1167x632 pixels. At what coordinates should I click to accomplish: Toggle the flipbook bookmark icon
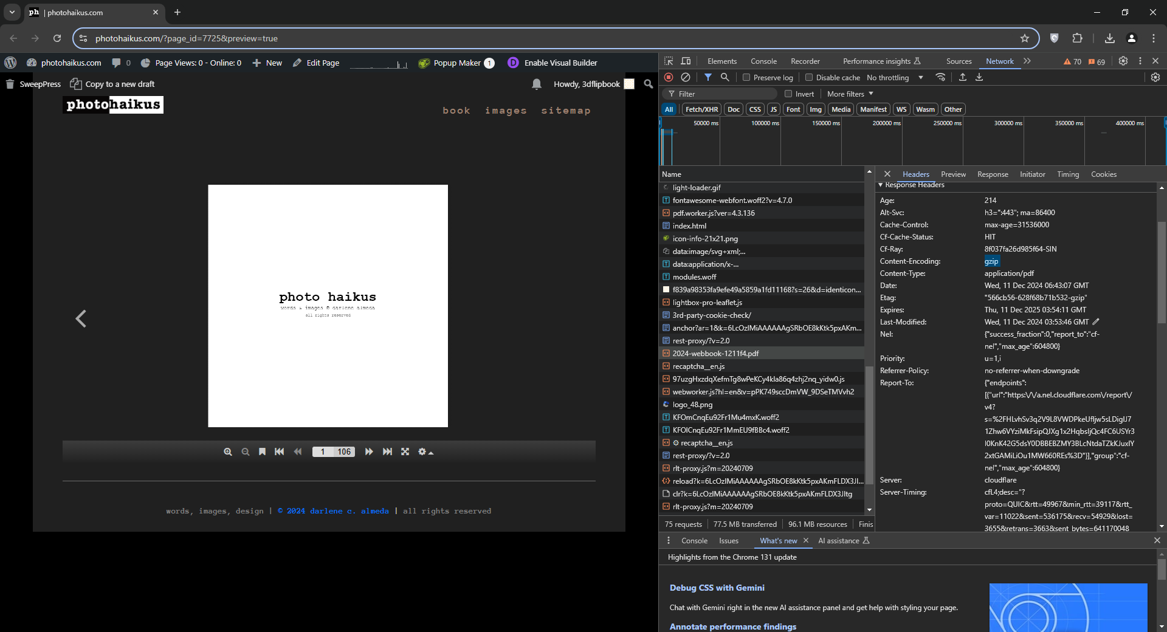click(x=262, y=452)
